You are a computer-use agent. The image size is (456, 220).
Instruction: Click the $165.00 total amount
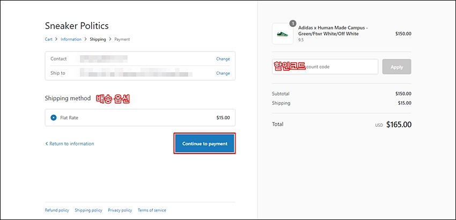(399, 124)
